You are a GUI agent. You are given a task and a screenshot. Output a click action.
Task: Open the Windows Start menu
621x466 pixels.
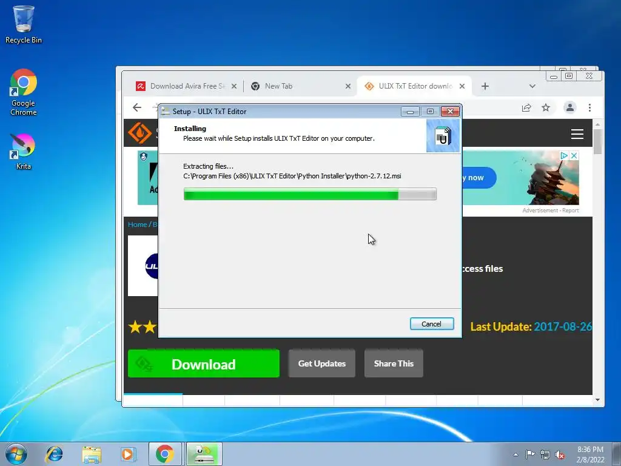pos(16,454)
